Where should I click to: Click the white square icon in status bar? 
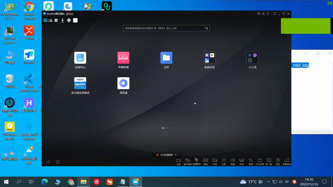75,20
